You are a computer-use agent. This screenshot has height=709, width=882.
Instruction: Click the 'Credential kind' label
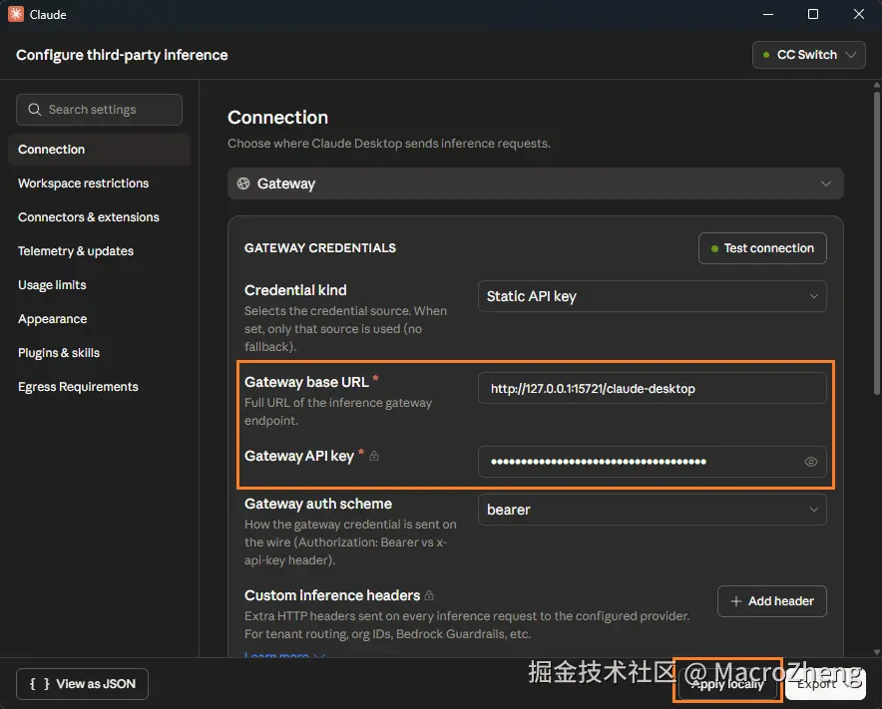click(x=295, y=290)
